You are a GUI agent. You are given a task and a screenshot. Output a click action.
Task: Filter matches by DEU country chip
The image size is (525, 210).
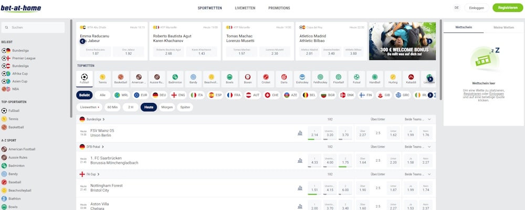click(x=160, y=95)
